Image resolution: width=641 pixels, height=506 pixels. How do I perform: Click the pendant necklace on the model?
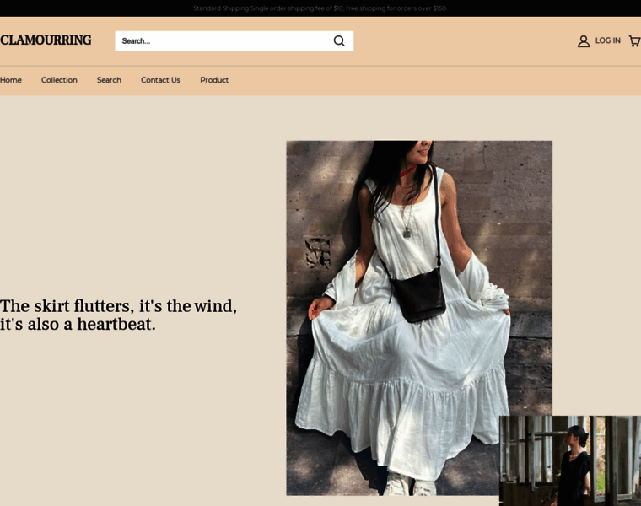tap(407, 230)
